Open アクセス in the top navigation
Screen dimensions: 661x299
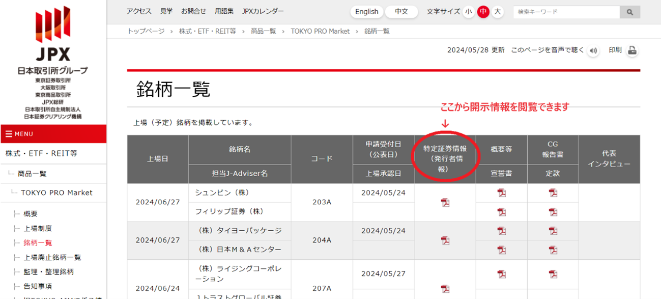(x=139, y=11)
